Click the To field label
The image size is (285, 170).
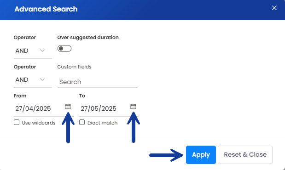[x=82, y=96]
